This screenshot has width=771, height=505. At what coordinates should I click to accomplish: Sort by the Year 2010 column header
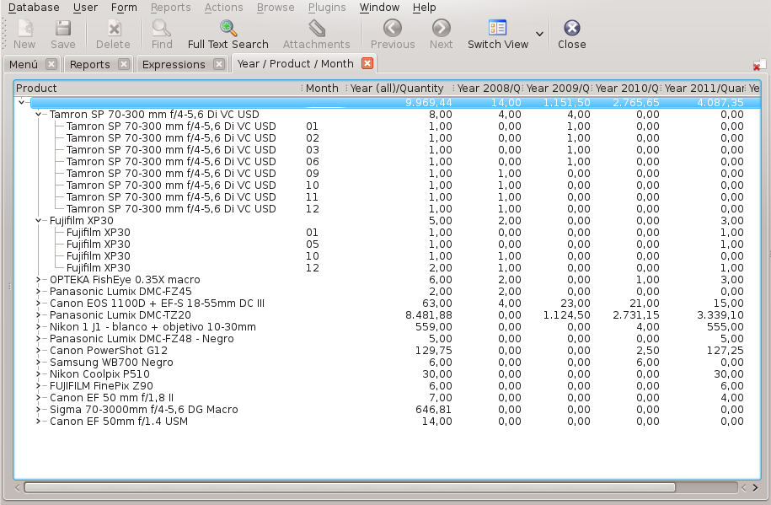[626, 89]
